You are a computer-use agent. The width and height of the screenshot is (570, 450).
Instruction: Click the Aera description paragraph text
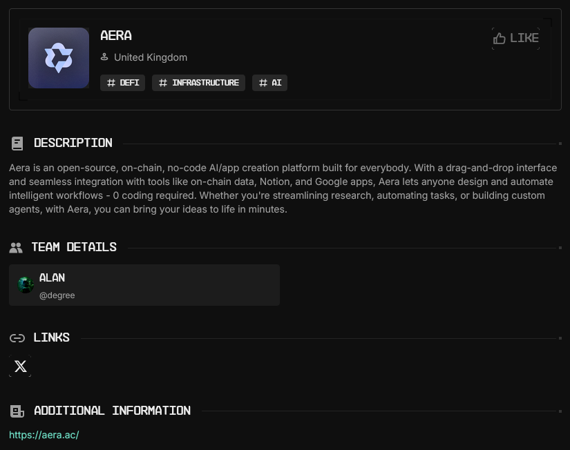[x=283, y=188]
